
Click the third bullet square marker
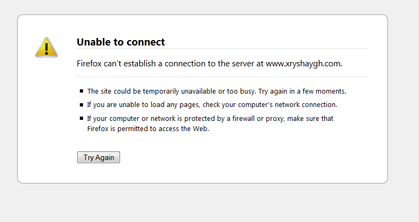click(81, 118)
